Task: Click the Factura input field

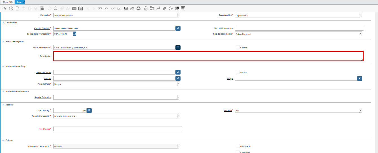Action: coord(114,78)
